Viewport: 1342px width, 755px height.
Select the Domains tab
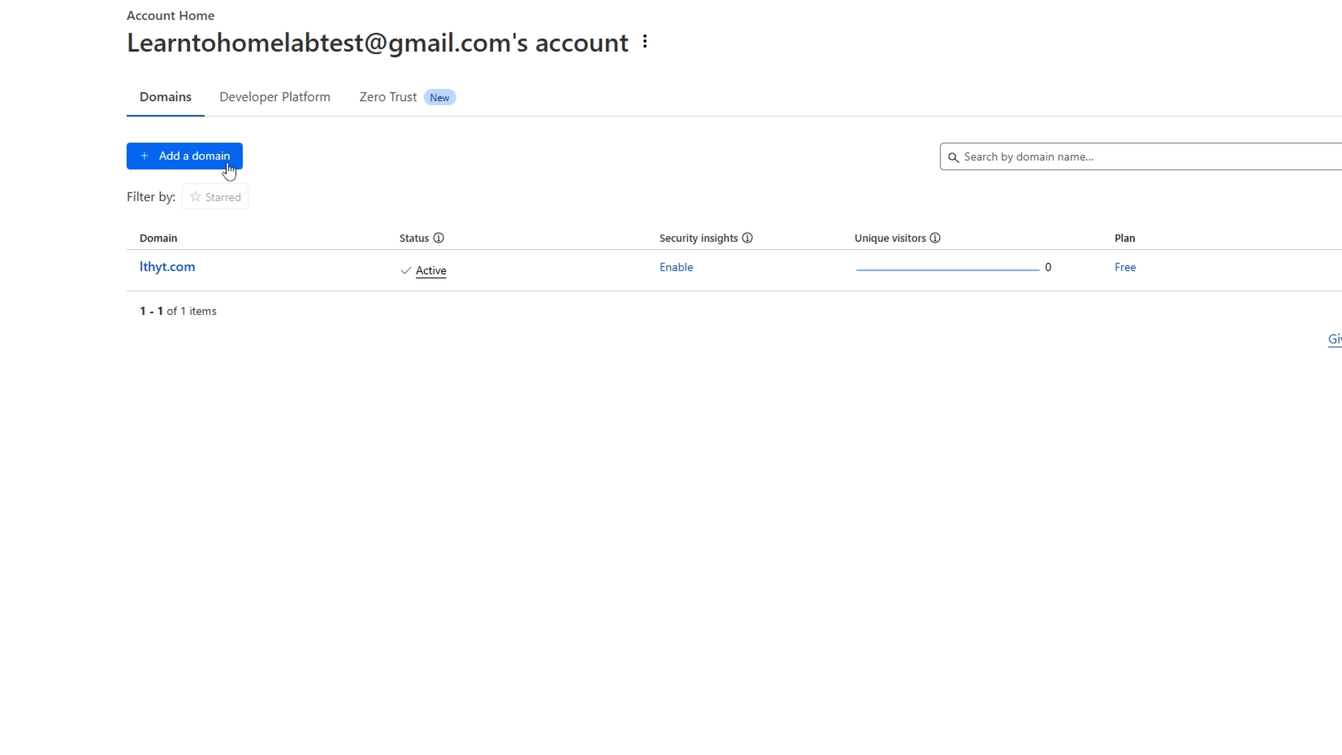tap(165, 97)
